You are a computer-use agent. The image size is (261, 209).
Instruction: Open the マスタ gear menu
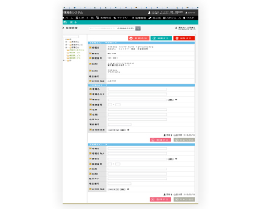(184, 18)
